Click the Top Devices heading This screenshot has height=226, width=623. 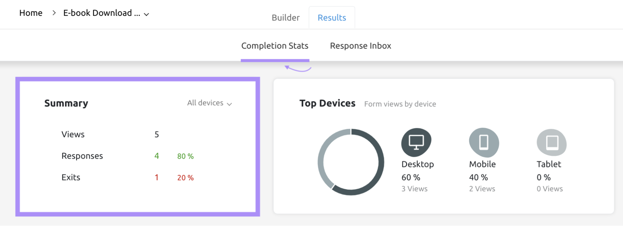tap(327, 103)
